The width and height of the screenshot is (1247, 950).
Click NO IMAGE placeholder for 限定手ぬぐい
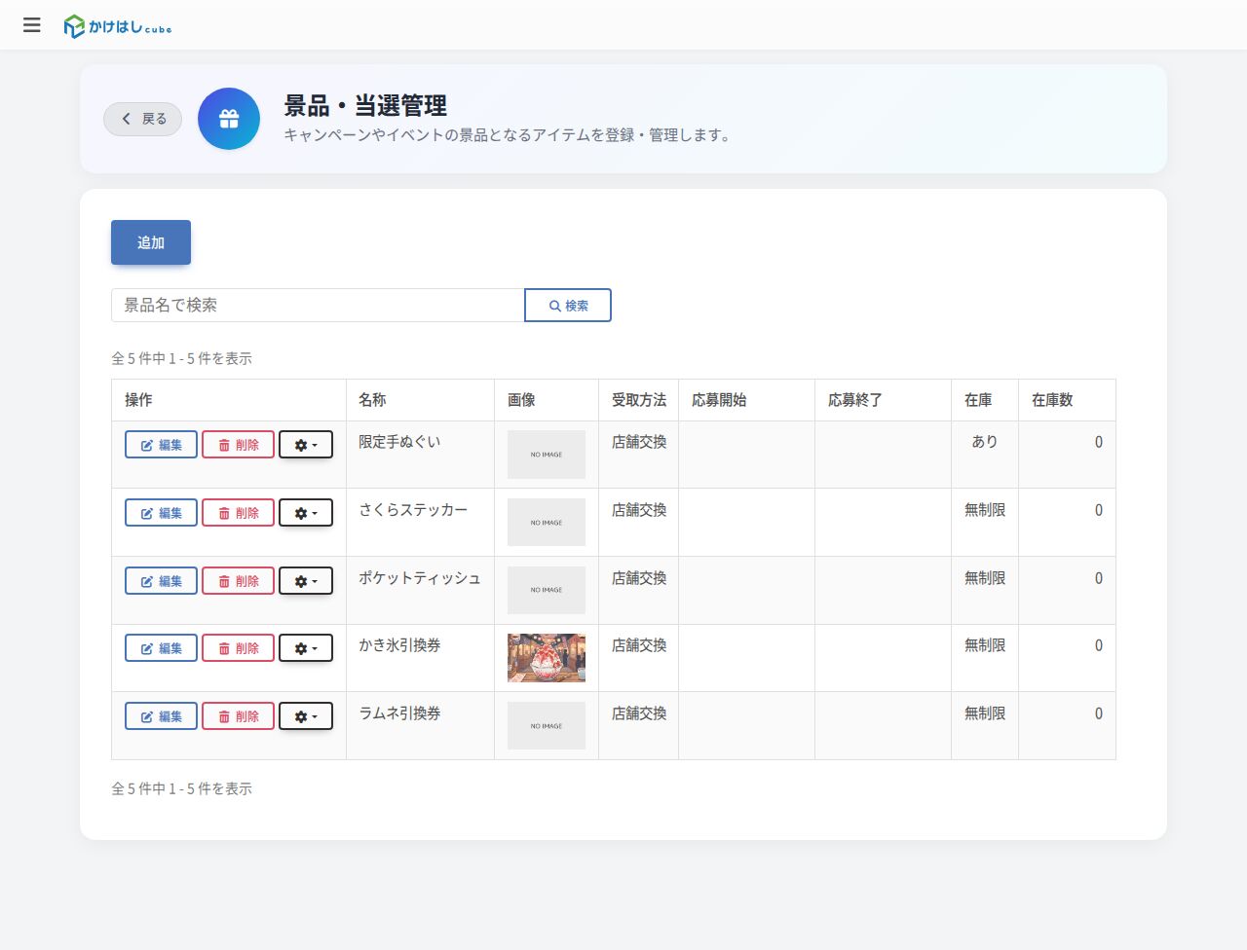(547, 455)
